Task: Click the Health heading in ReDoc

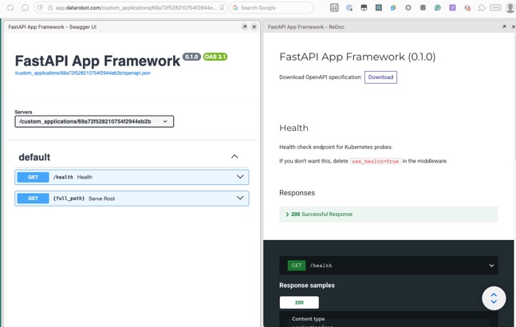Action: [x=293, y=128]
